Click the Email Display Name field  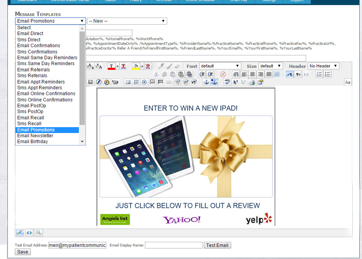[x=174, y=245]
